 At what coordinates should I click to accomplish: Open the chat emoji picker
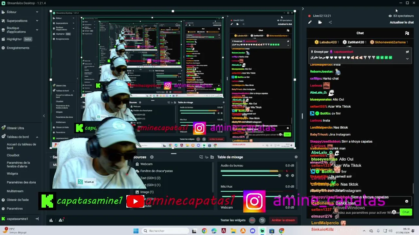pos(407,201)
